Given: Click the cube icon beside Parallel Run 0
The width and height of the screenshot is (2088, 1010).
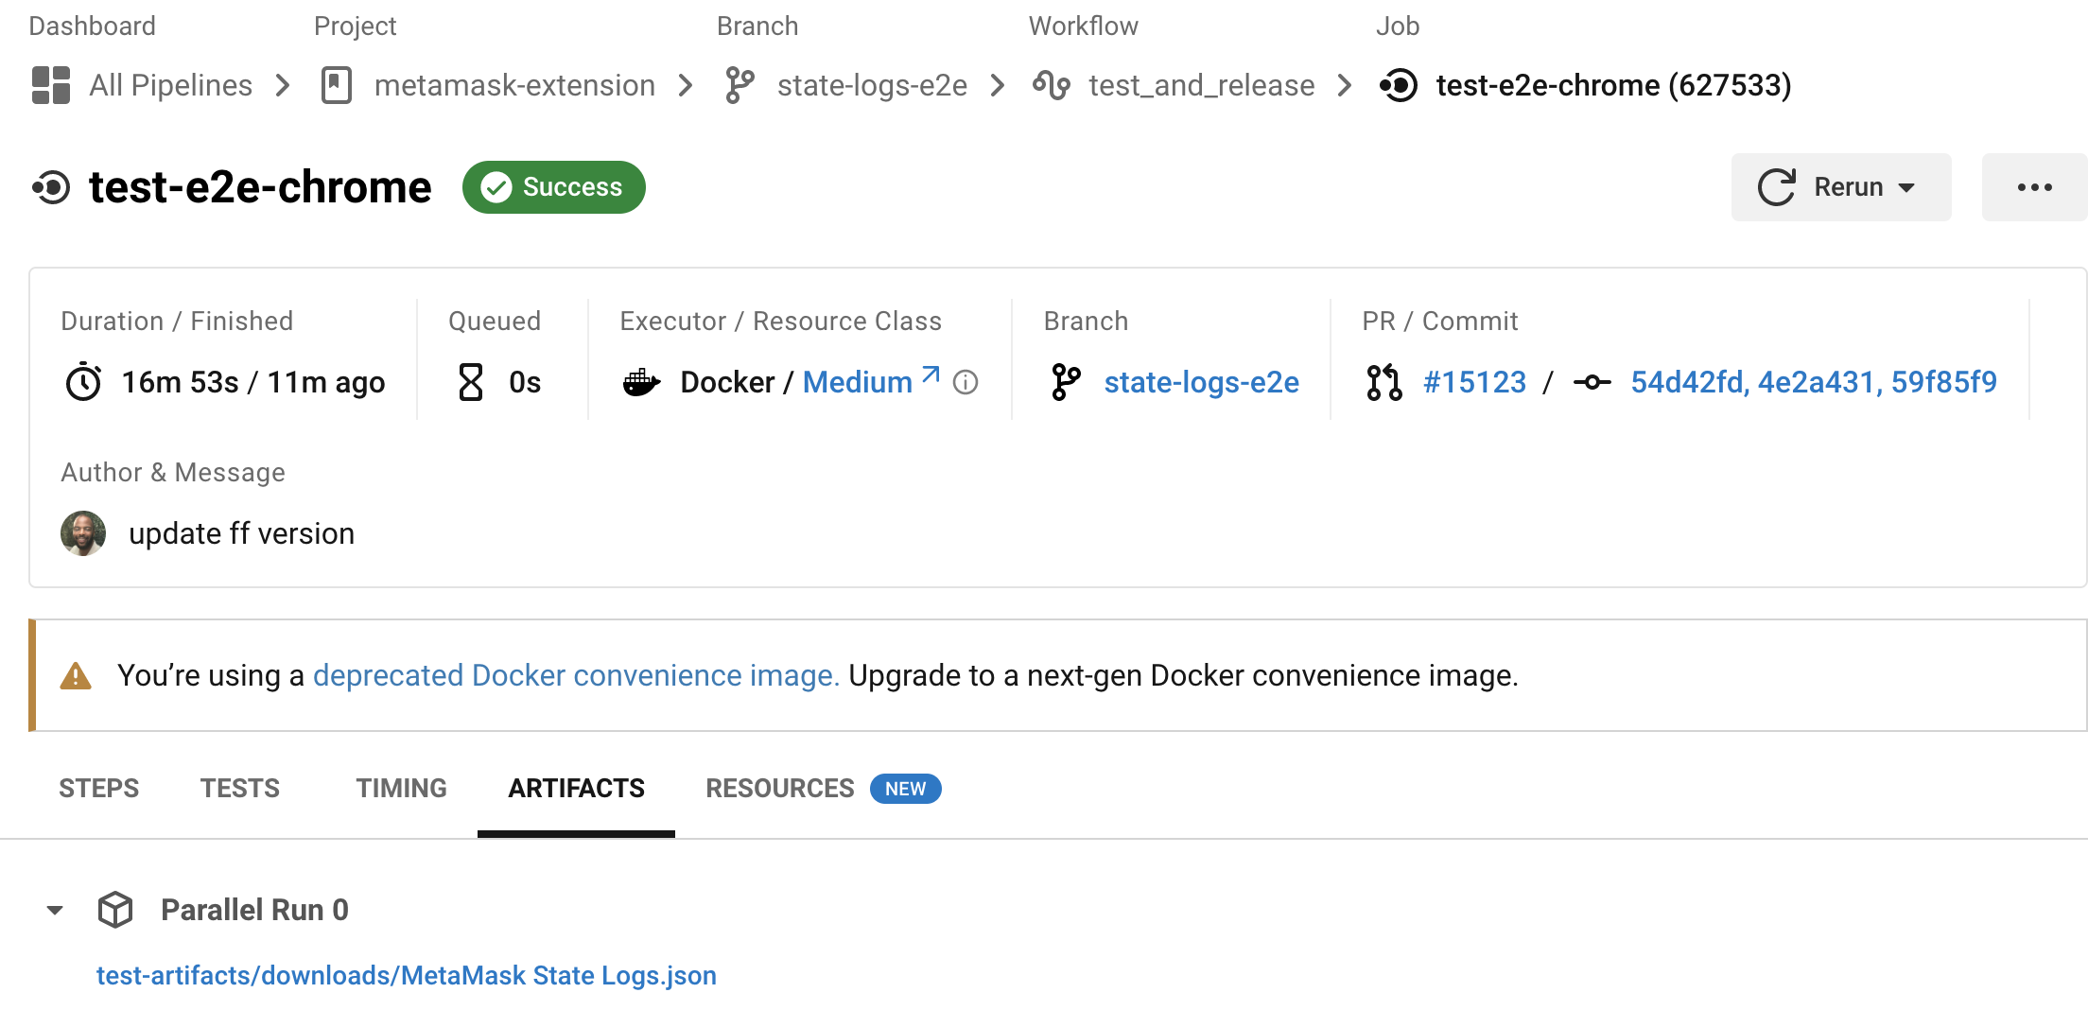Looking at the screenshot, I should pos(115,910).
